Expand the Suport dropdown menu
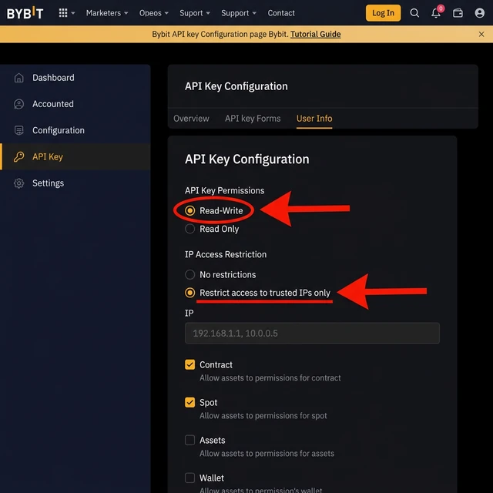Screen dimensions: 493x493 coord(195,13)
